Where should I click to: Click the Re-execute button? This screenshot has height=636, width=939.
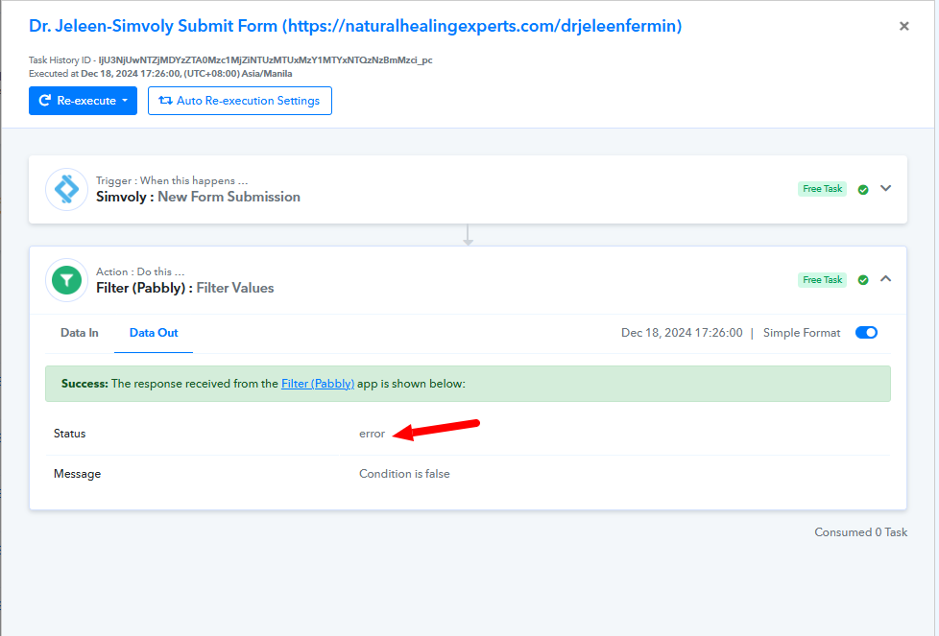click(83, 101)
